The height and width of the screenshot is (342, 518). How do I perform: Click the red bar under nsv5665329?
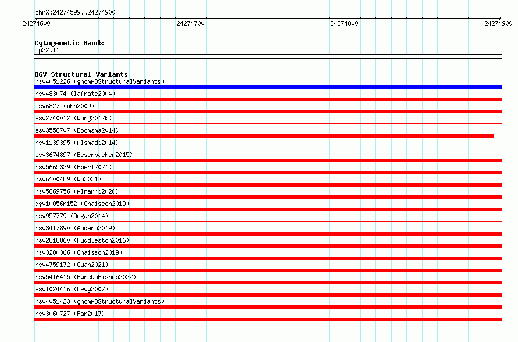(268, 173)
